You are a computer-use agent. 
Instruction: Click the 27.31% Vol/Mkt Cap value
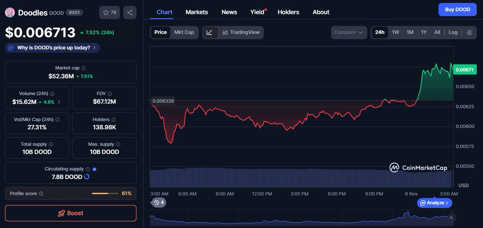[37, 127]
